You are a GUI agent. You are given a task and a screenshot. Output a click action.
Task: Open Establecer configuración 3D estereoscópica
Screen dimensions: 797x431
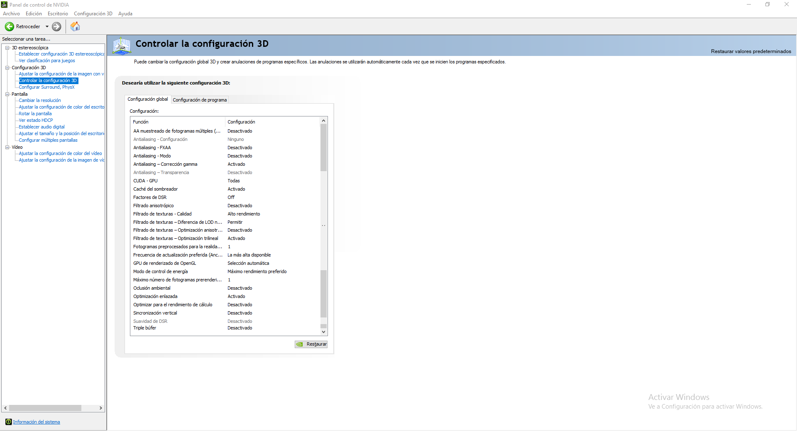click(61, 54)
